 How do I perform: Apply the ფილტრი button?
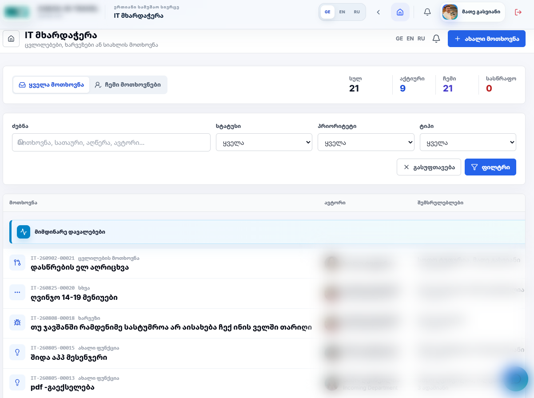(x=490, y=167)
